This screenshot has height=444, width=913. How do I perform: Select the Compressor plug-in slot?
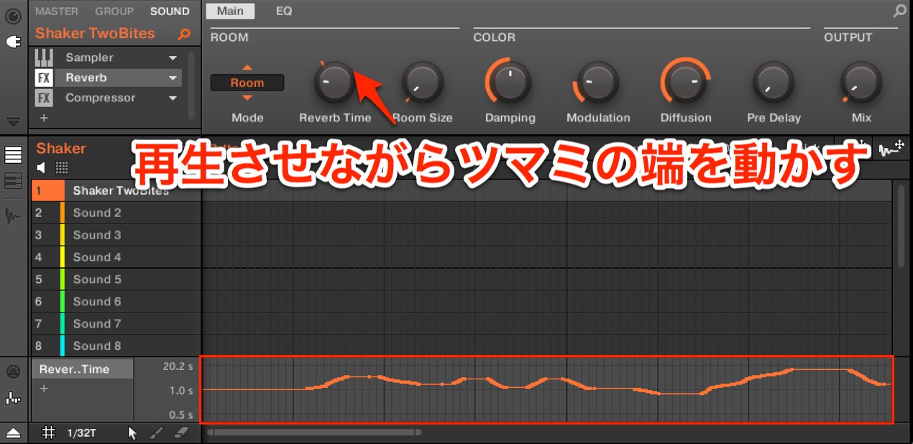coord(108,98)
